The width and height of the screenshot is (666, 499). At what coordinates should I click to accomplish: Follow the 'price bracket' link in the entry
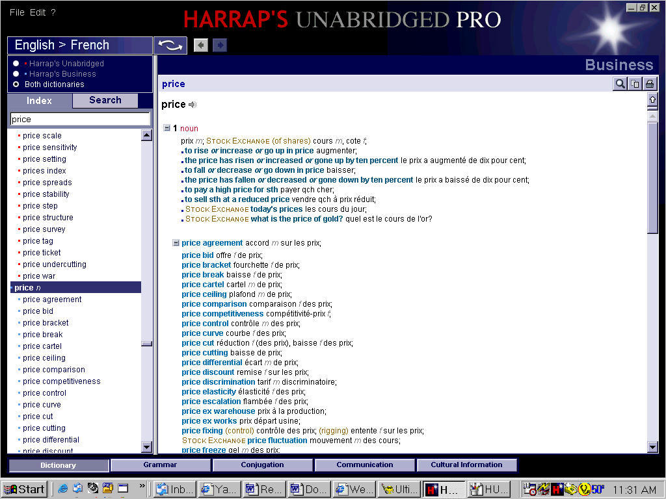tap(206, 265)
